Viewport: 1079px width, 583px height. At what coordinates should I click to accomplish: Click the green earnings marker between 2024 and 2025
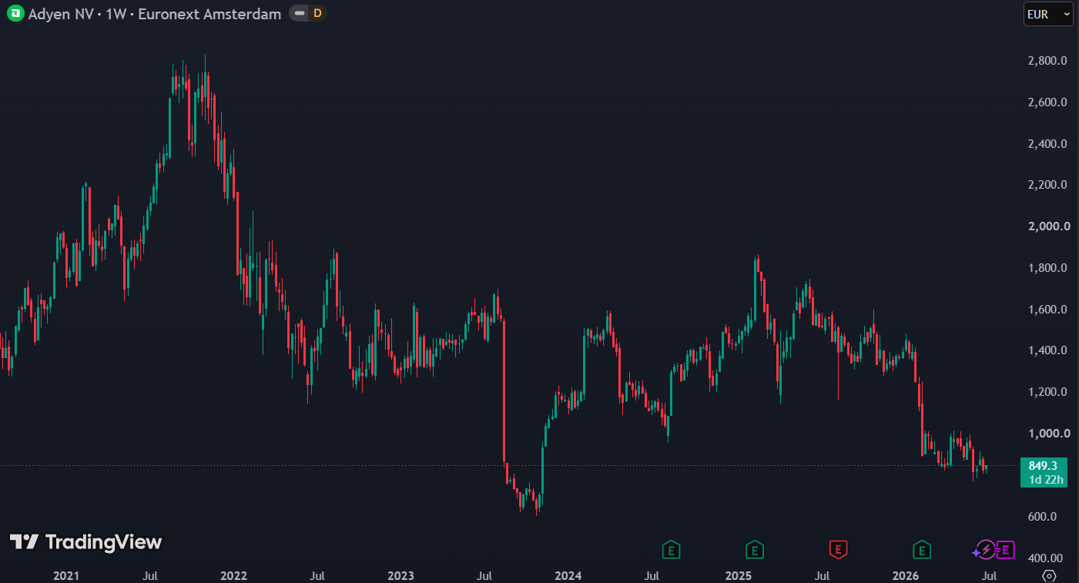tap(672, 550)
